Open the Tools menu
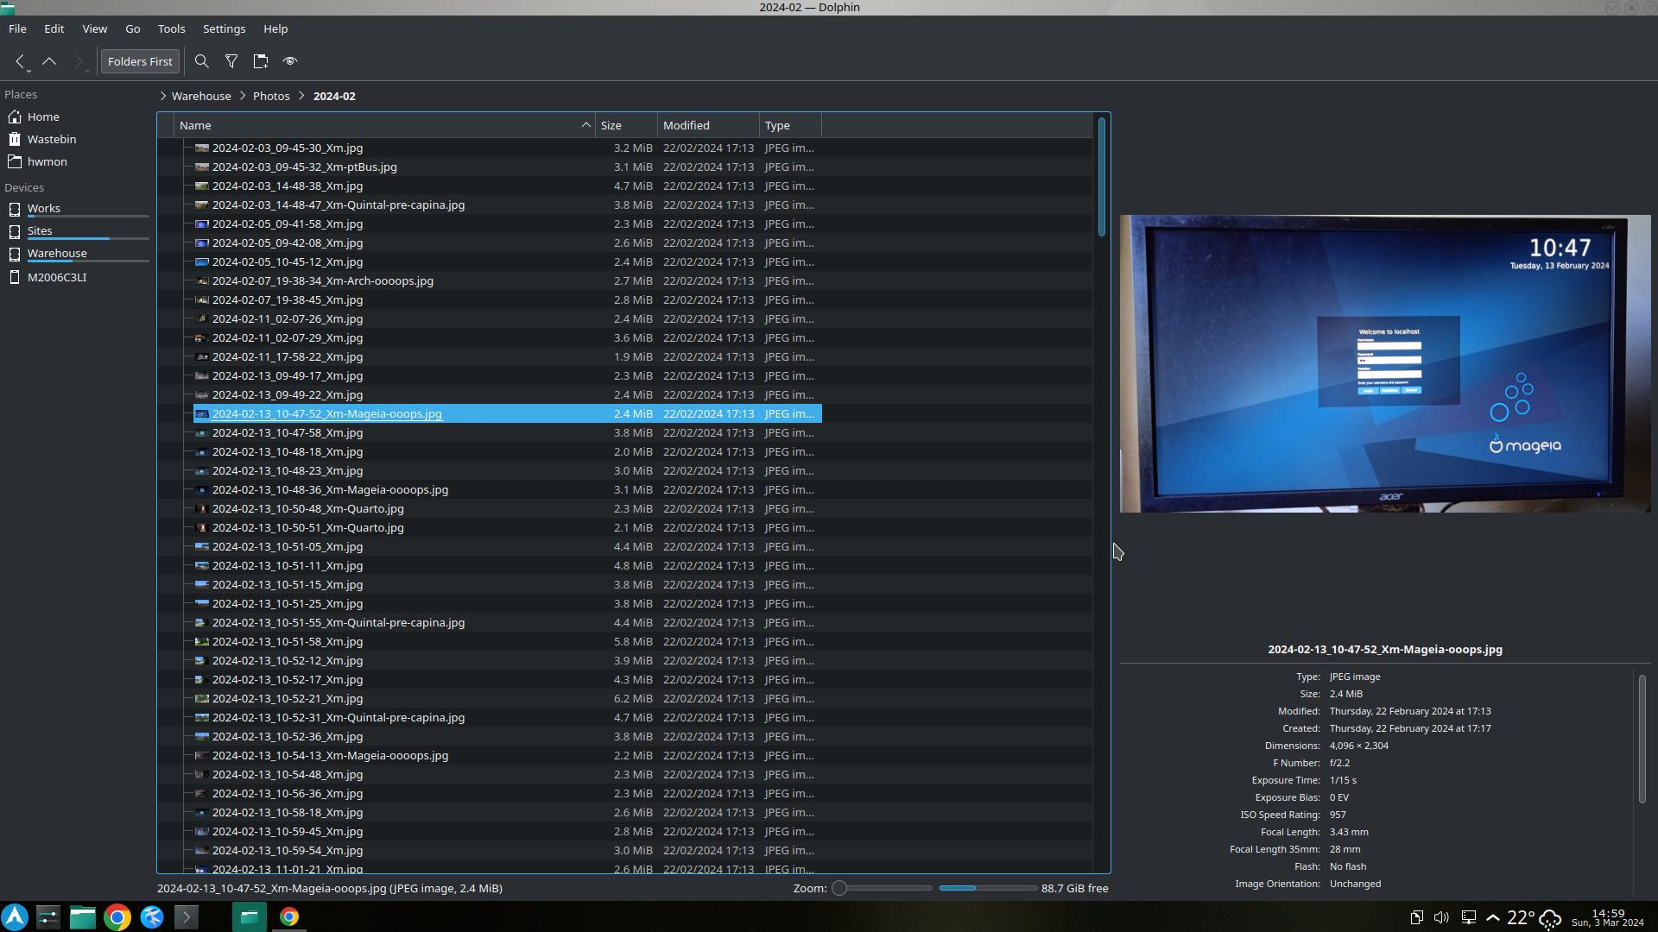Screen dimensions: 1658x932 (x=171, y=28)
